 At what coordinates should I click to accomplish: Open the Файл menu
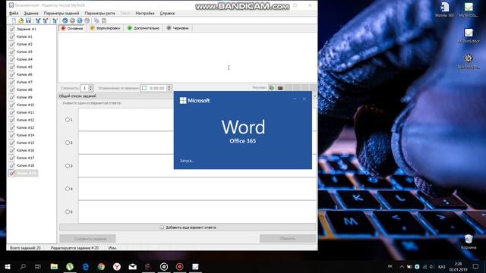point(14,14)
